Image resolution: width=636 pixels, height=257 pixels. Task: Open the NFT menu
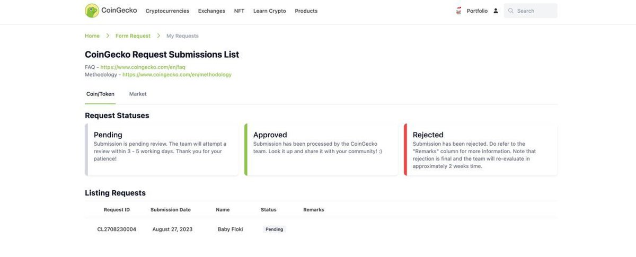[x=240, y=11]
